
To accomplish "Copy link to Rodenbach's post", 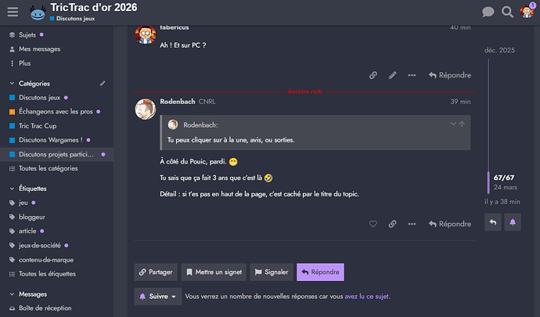I will 392,224.
